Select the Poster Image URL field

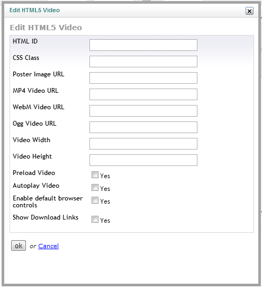(143, 78)
